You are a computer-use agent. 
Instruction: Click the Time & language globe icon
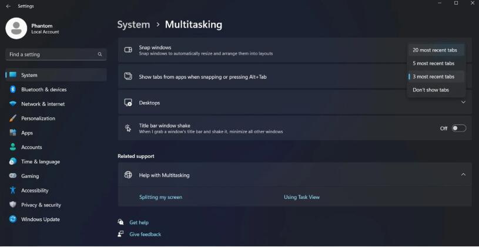13,161
